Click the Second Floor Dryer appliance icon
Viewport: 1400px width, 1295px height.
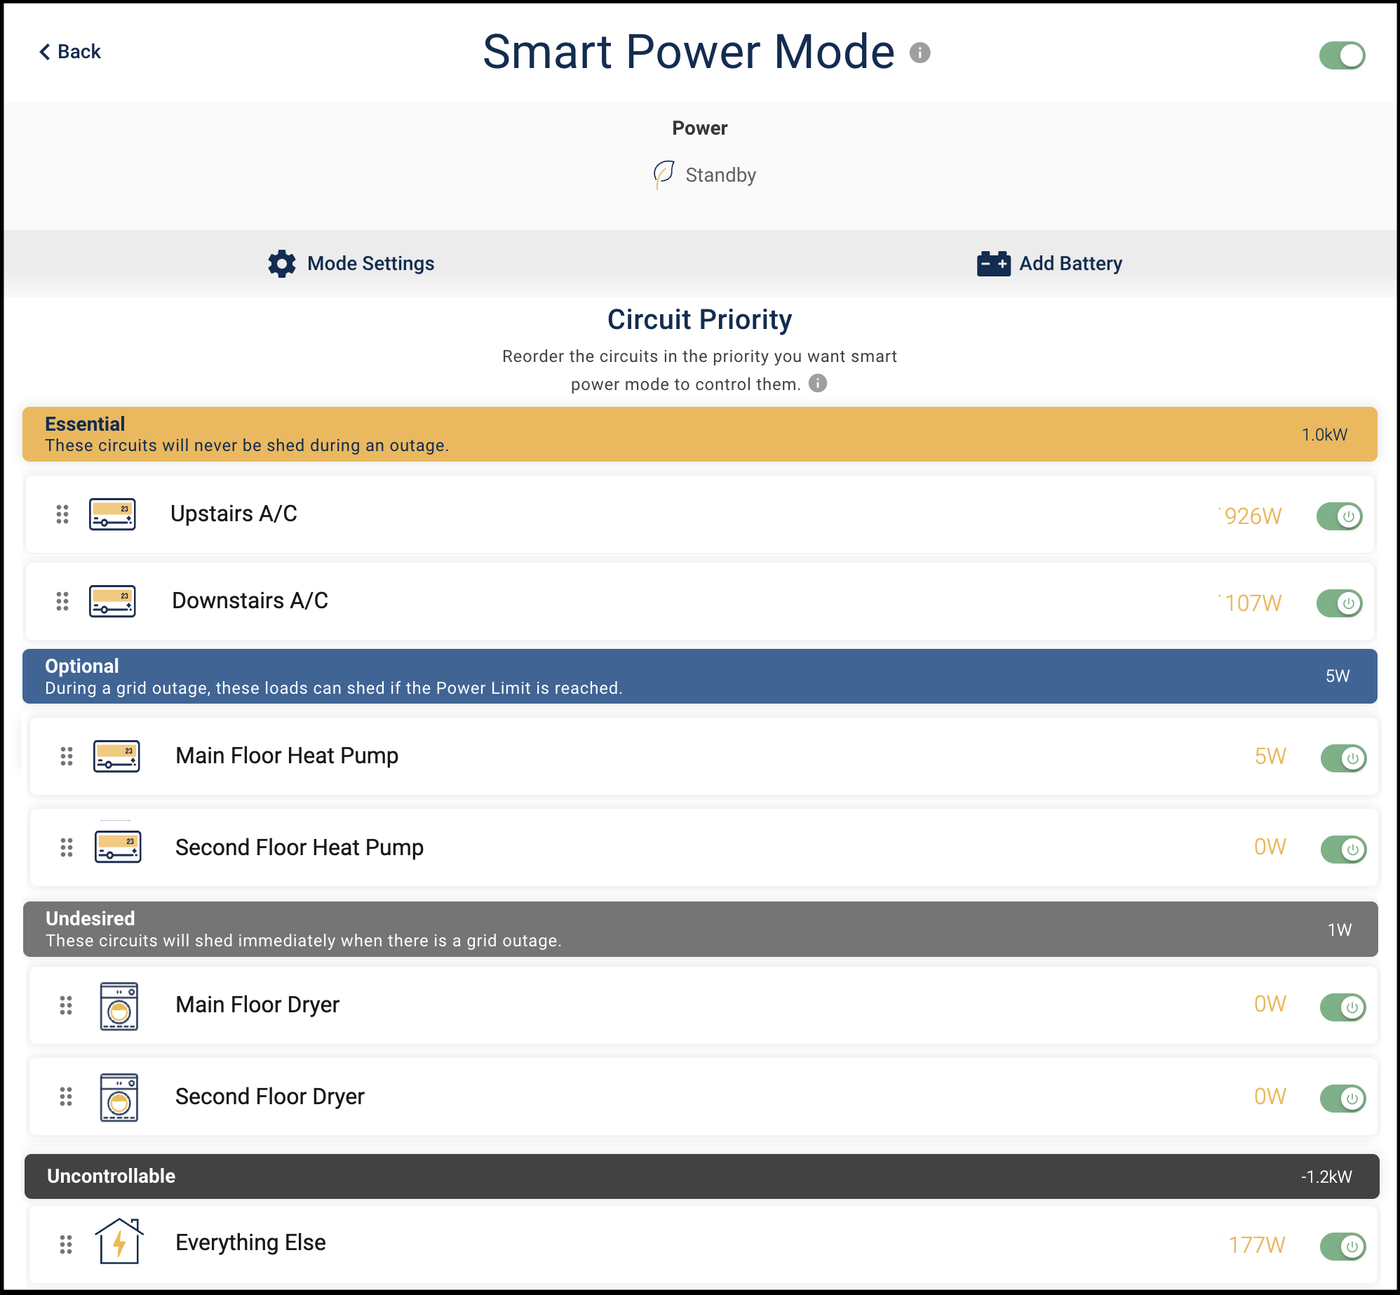pos(119,1097)
